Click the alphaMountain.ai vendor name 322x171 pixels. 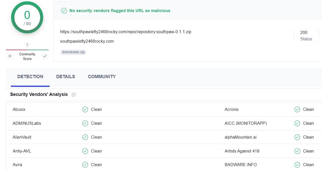[240, 137]
